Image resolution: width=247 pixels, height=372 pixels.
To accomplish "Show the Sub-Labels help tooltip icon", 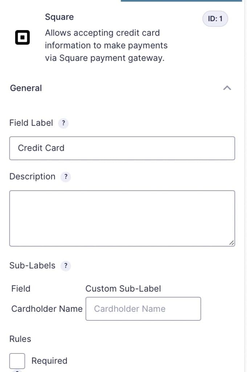I will [x=66, y=266].
